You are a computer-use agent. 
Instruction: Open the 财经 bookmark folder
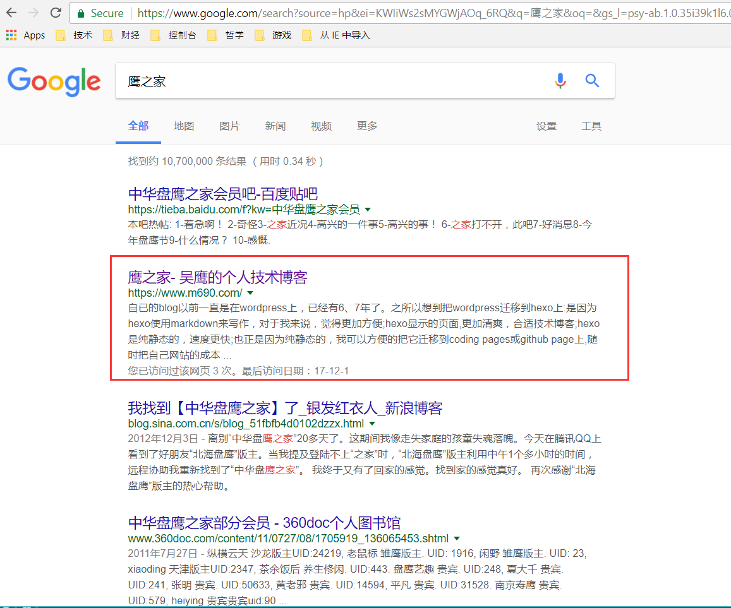pos(122,35)
